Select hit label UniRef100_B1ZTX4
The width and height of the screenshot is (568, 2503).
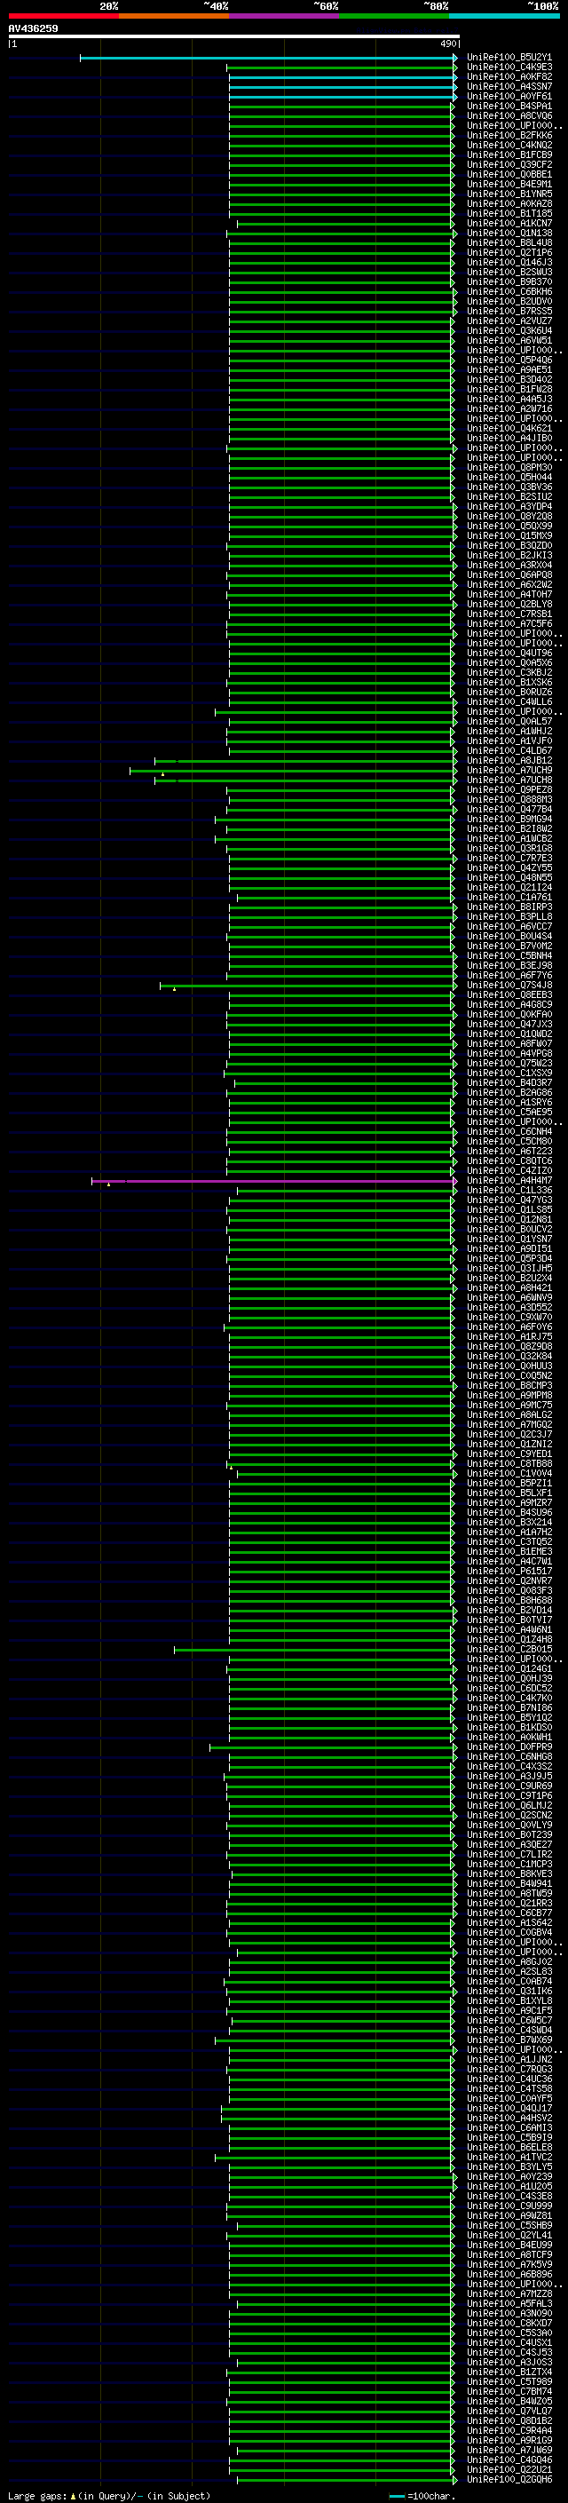click(x=509, y=2372)
